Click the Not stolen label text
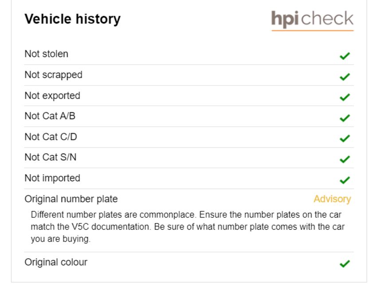This screenshot has width=377, height=288. coord(47,54)
